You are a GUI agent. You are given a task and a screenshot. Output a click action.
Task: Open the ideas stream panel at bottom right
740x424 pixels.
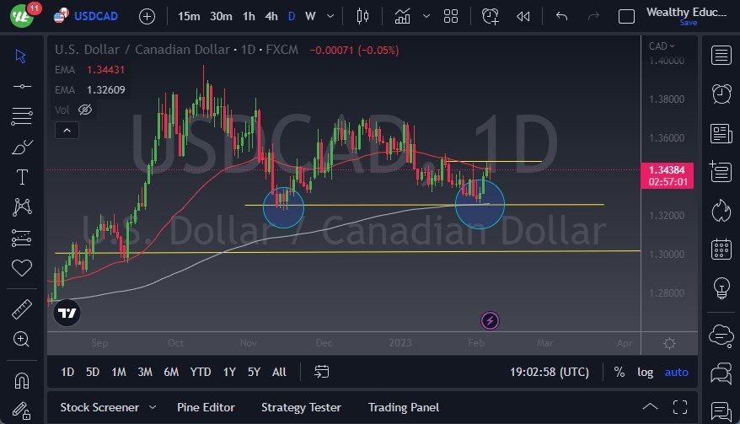pos(721,411)
